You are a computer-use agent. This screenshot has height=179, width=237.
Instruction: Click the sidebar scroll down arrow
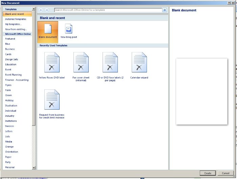[34, 168]
